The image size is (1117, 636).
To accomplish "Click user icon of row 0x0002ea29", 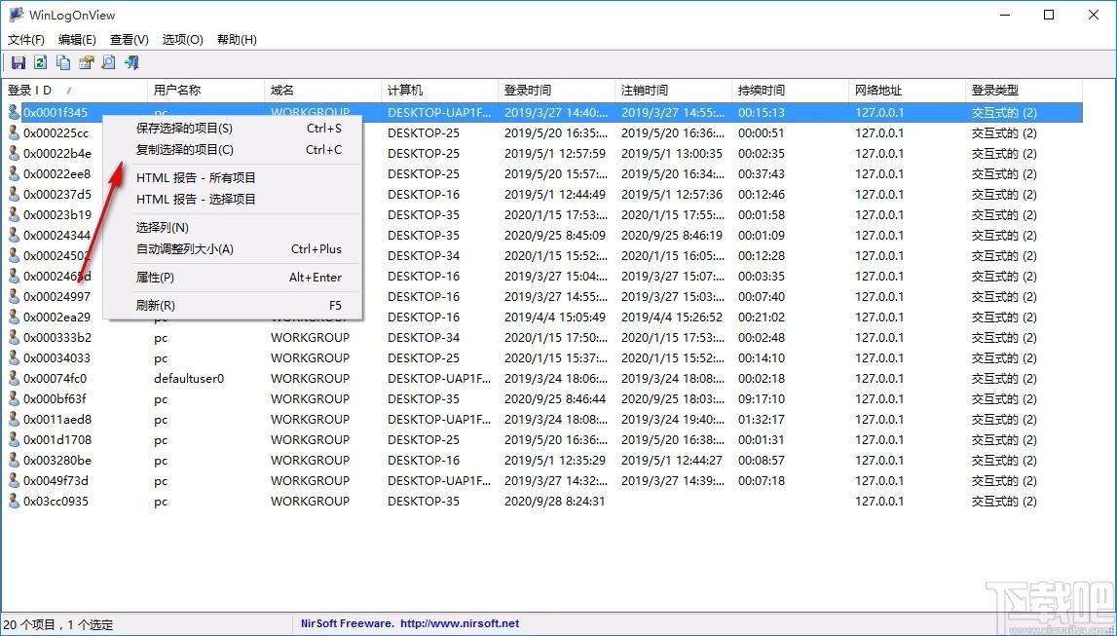I will 14,318.
